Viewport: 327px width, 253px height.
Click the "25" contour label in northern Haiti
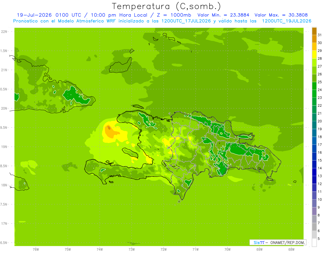tap(151, 123)
